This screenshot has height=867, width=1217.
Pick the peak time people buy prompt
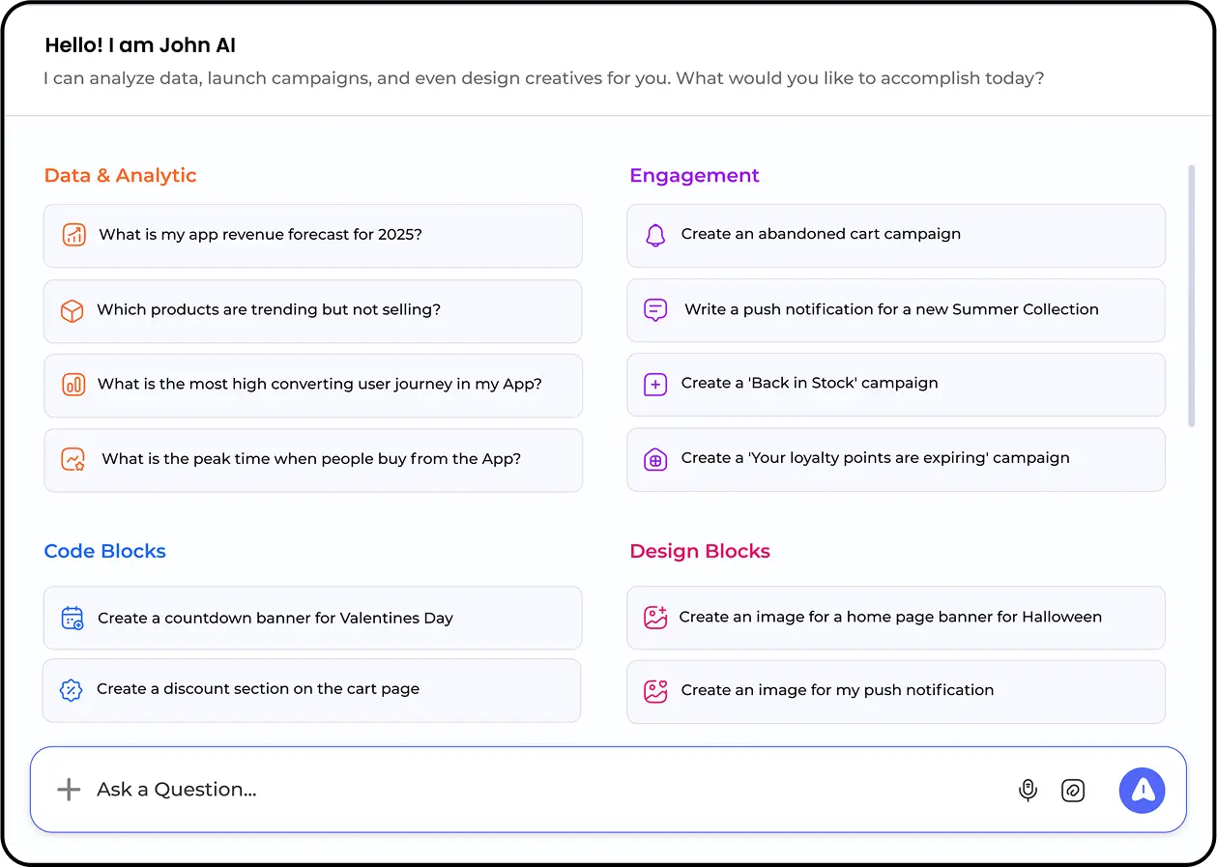311,459
